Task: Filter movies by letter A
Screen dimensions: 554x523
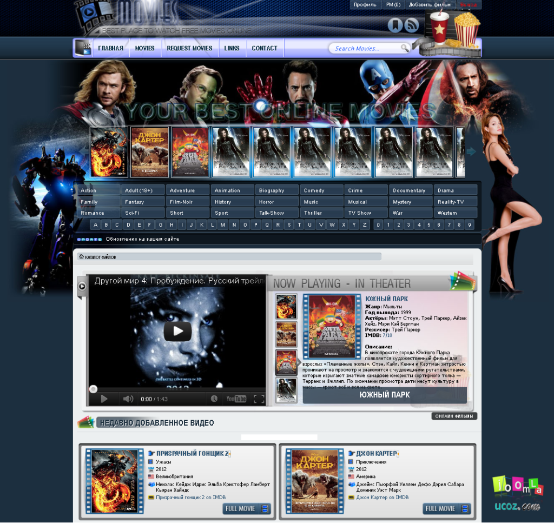Action: (95, 224)
